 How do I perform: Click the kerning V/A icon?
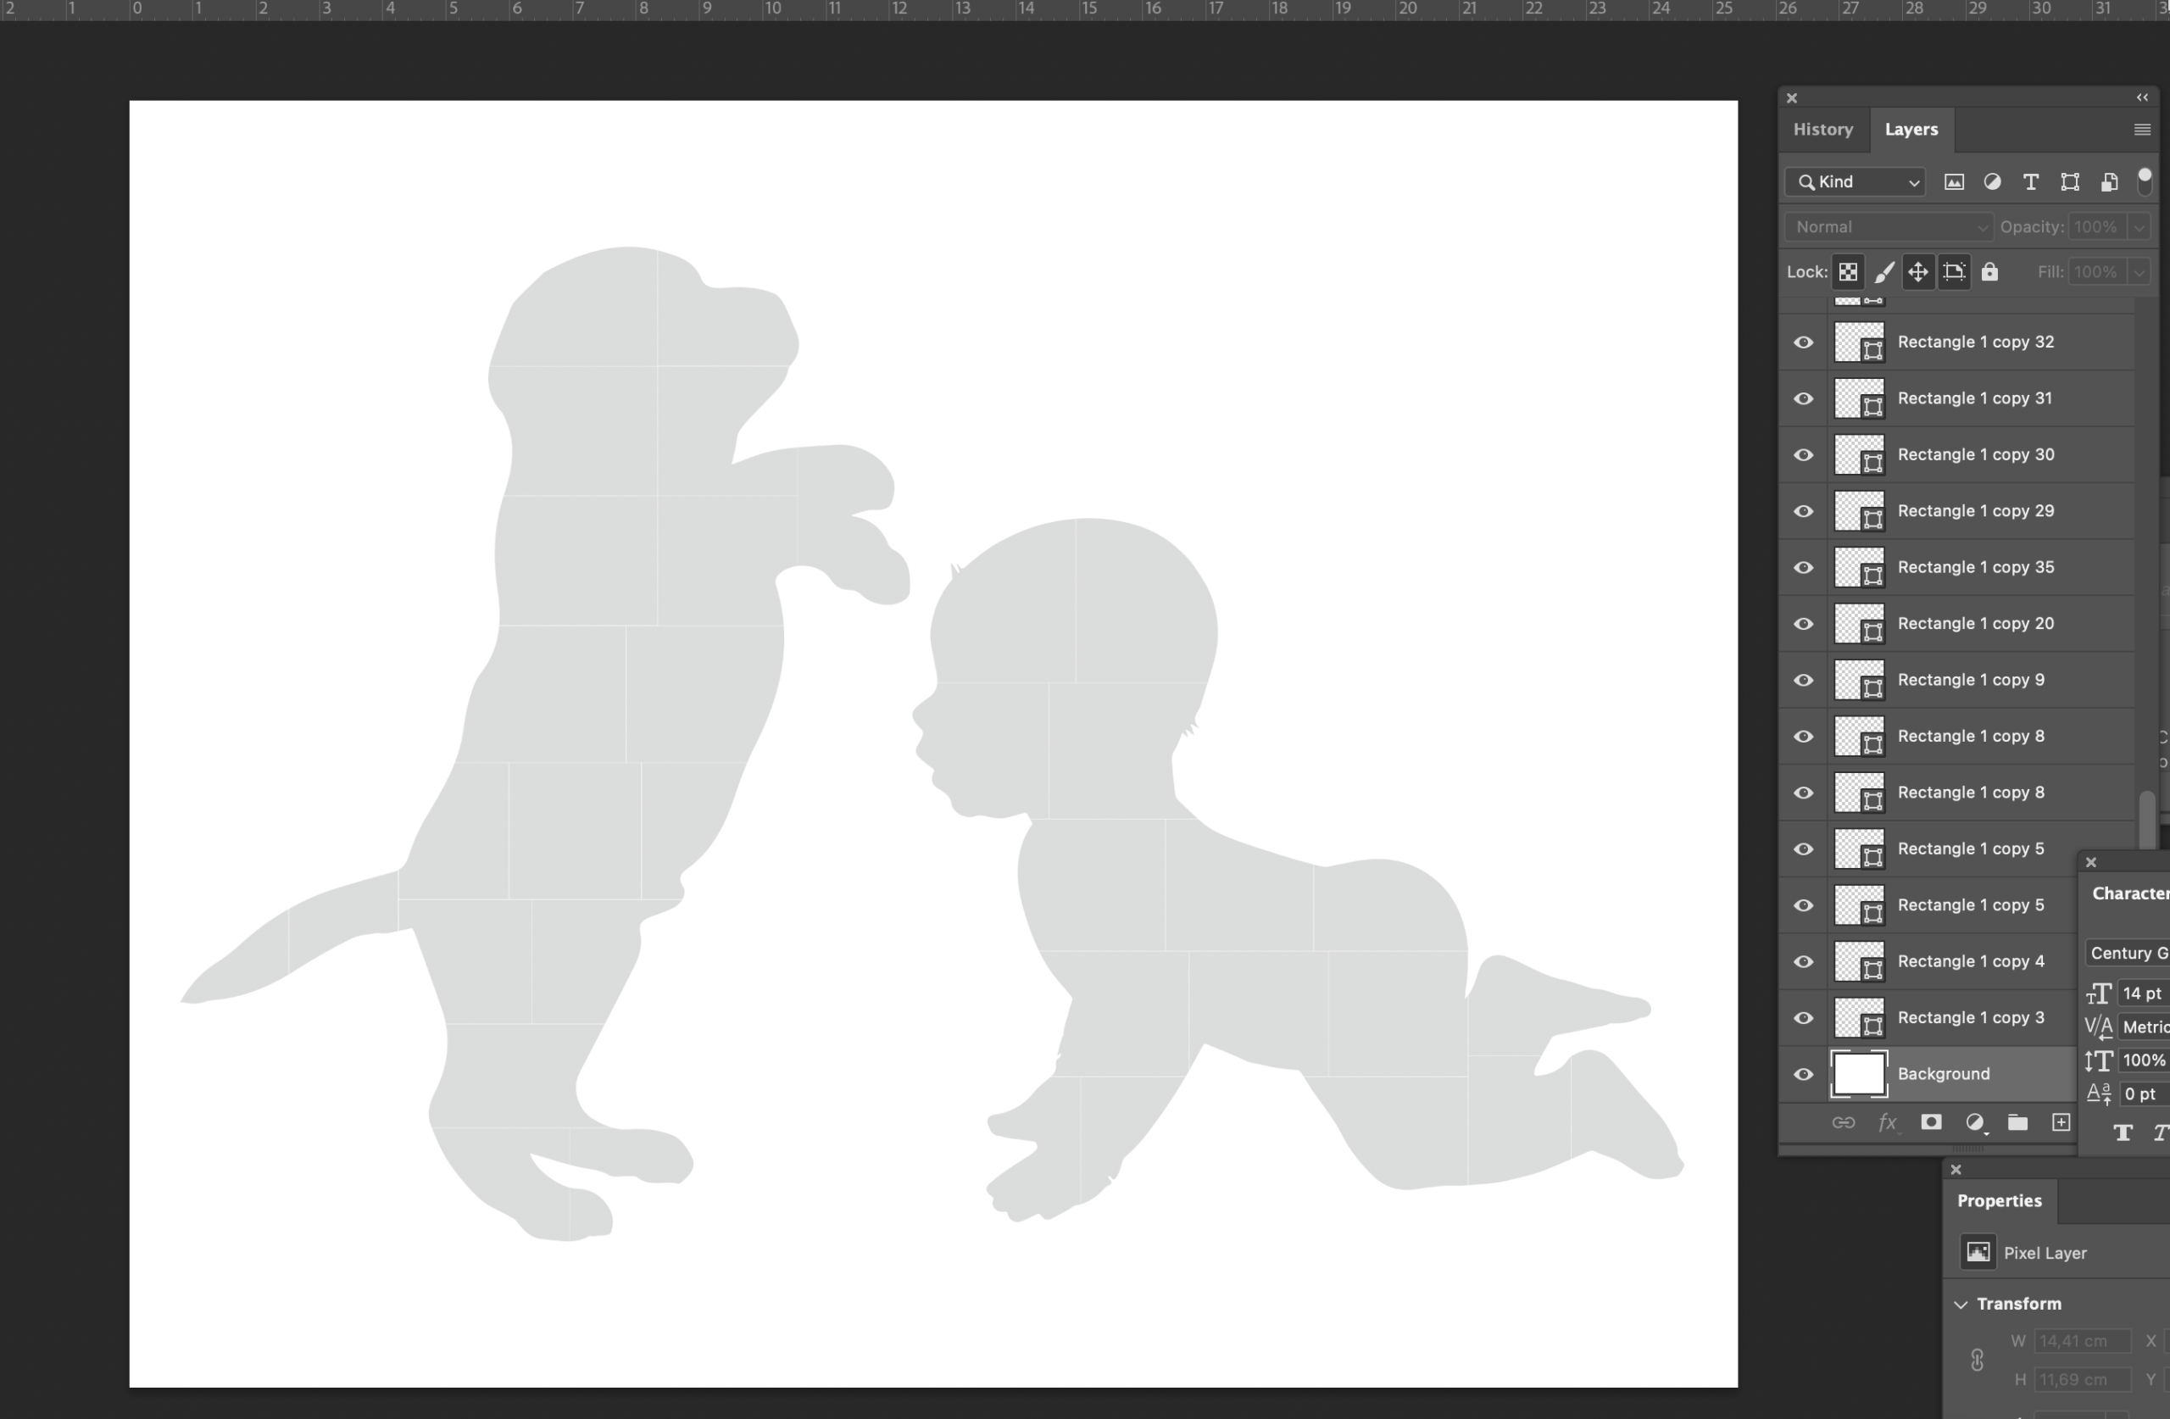pyautogui.click(x=2099, y=1027)
